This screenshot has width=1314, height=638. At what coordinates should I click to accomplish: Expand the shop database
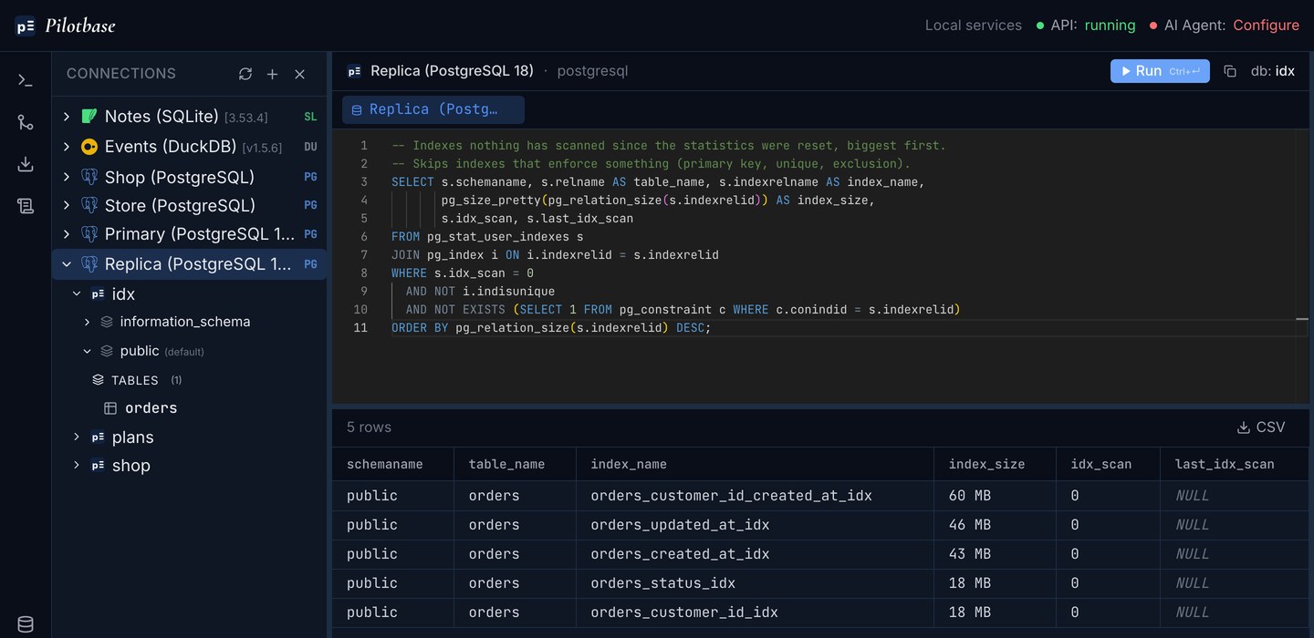[77, 466]
